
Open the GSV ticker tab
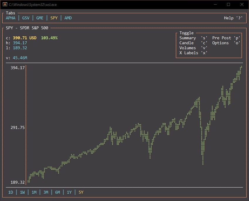click(26, 18)
